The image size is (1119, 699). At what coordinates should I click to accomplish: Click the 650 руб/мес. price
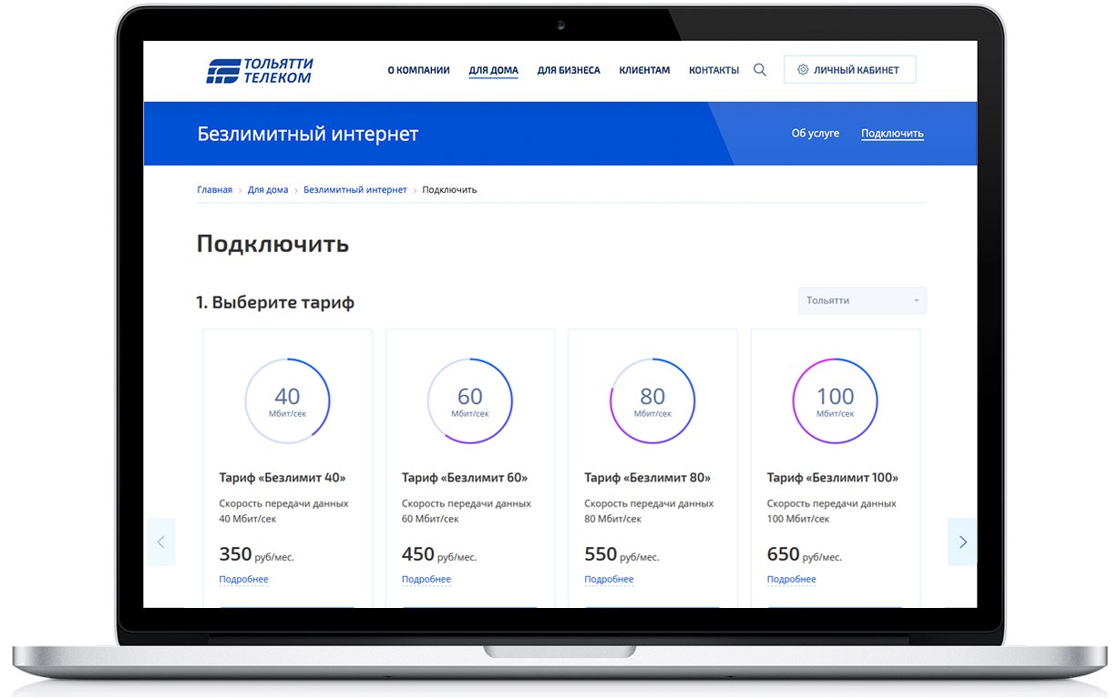point(805,554)
